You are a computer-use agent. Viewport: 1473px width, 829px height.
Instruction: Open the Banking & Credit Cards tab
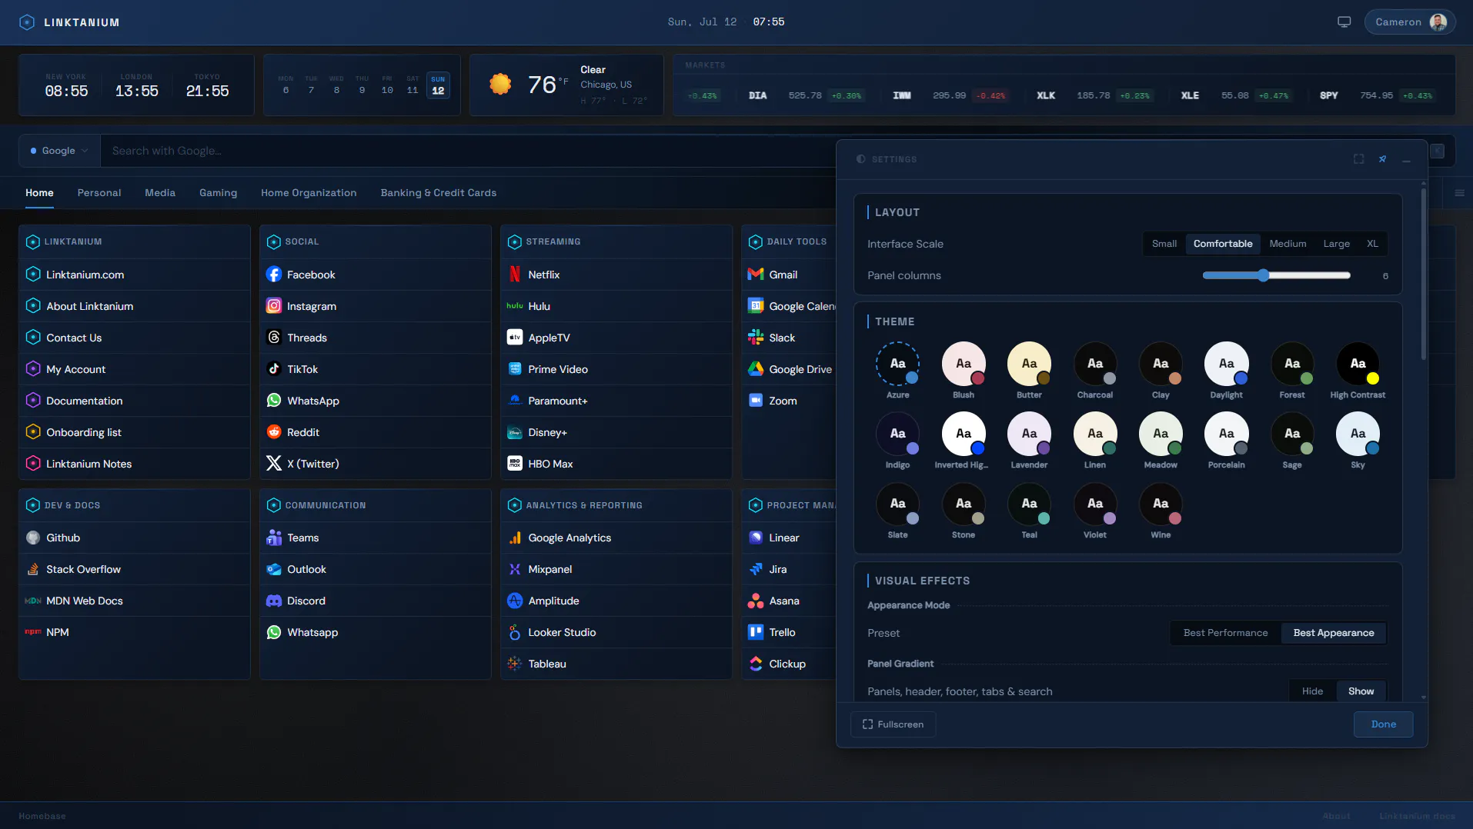pos(438,193)
